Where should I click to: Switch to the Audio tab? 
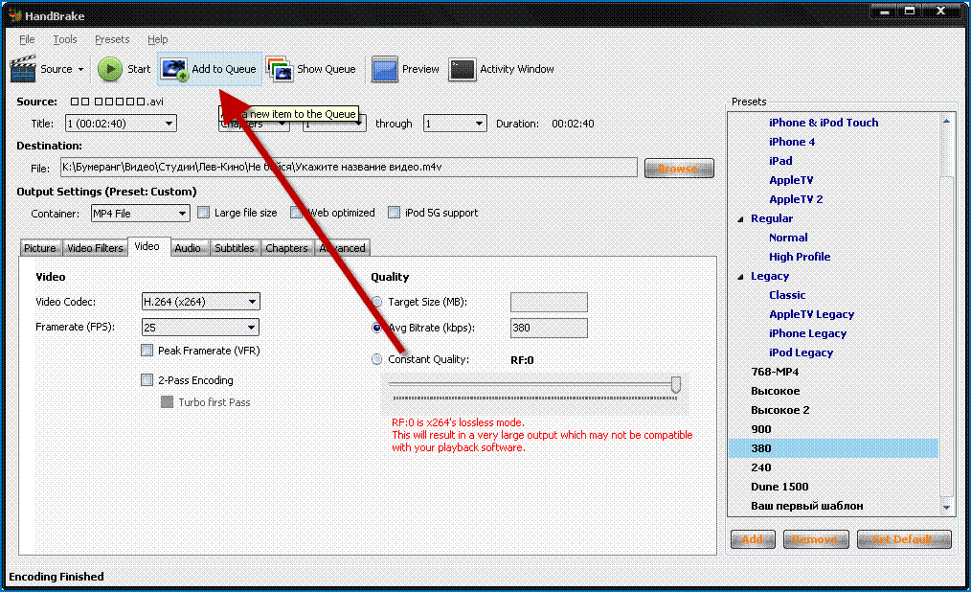point(188,248)
